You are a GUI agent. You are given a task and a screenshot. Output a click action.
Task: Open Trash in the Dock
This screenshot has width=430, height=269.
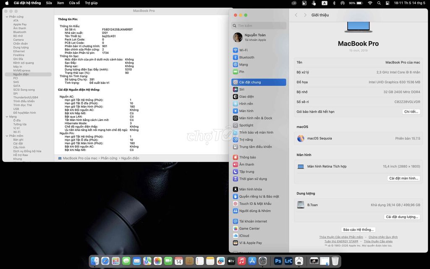click(335, 261)
